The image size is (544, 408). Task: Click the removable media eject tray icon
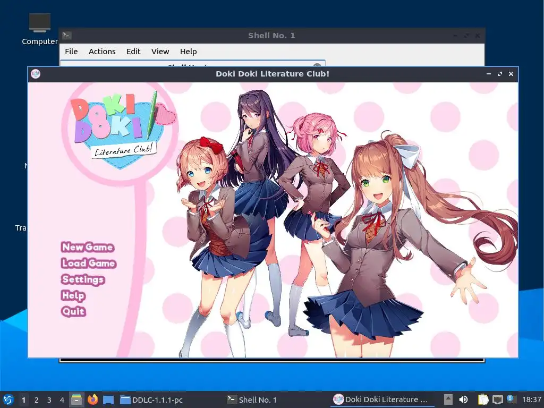click(448, 399)
